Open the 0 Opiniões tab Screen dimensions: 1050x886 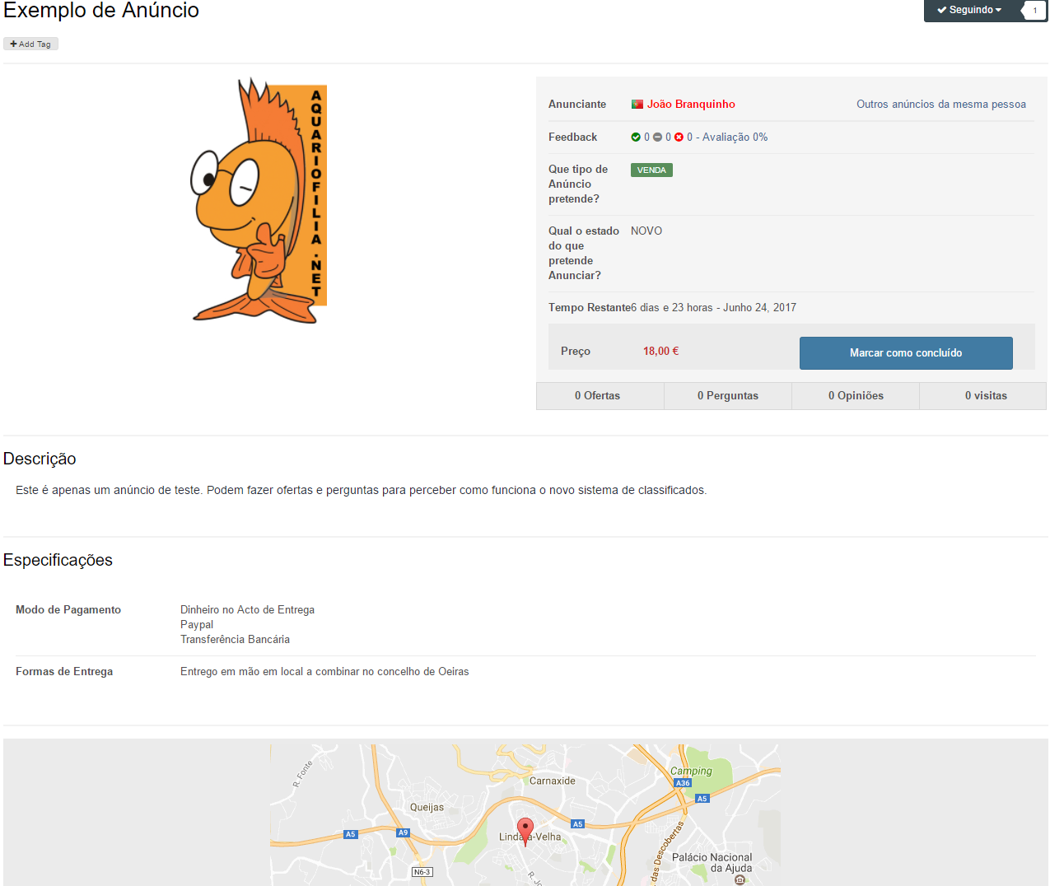(x=856, y=396)
